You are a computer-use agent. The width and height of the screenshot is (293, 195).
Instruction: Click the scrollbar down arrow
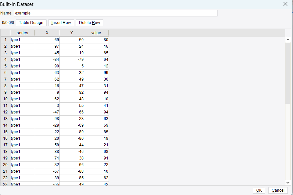coord(288,183)
